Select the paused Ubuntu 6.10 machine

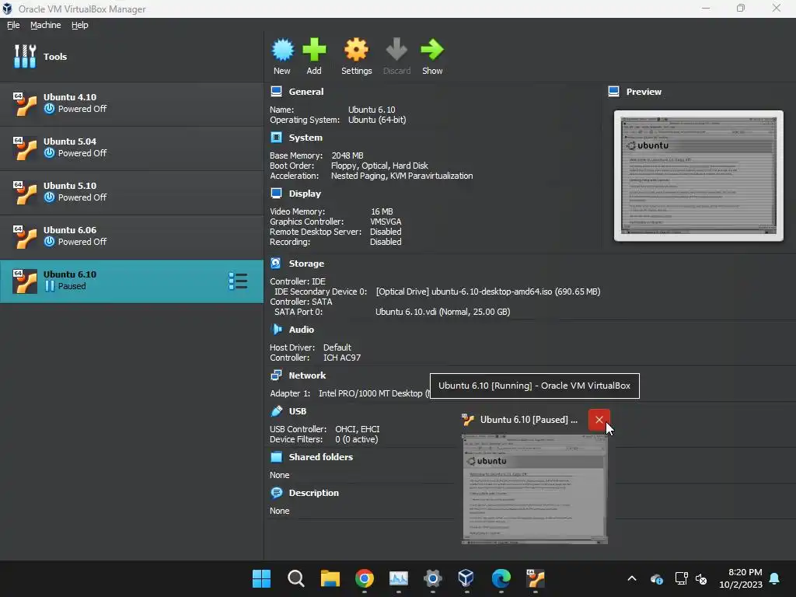coord(131,281)
